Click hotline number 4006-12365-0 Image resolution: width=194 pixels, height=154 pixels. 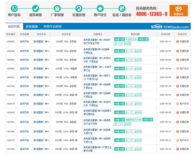pyautogui.click(x=152, y=14)
